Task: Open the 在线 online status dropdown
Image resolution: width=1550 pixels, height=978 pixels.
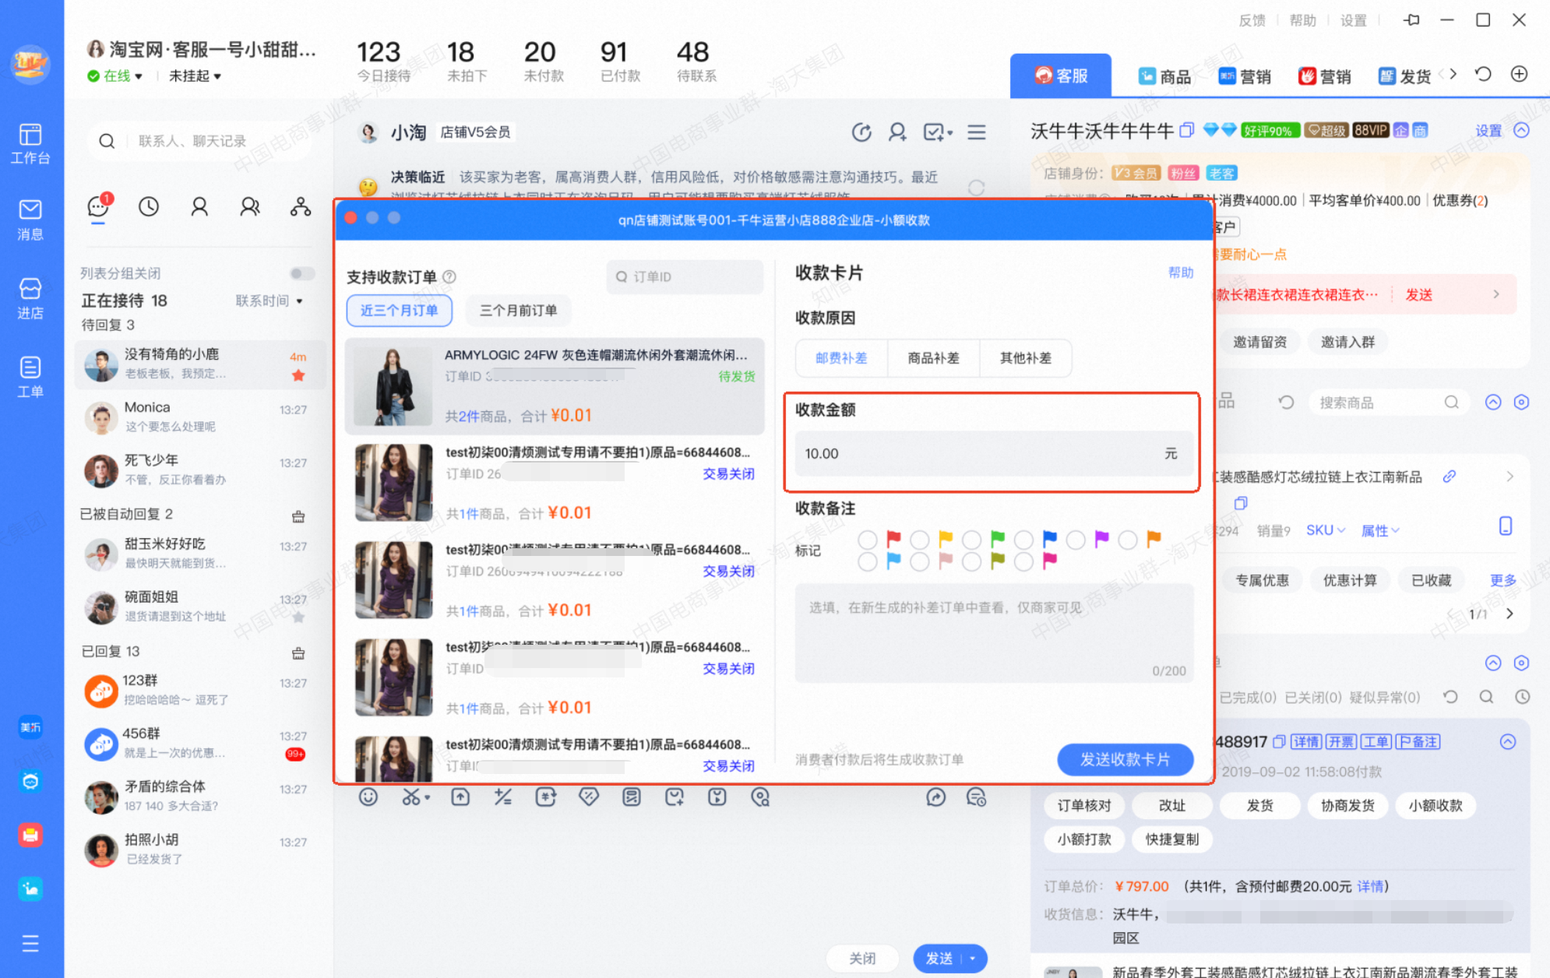Action: [x=115, y=76]
